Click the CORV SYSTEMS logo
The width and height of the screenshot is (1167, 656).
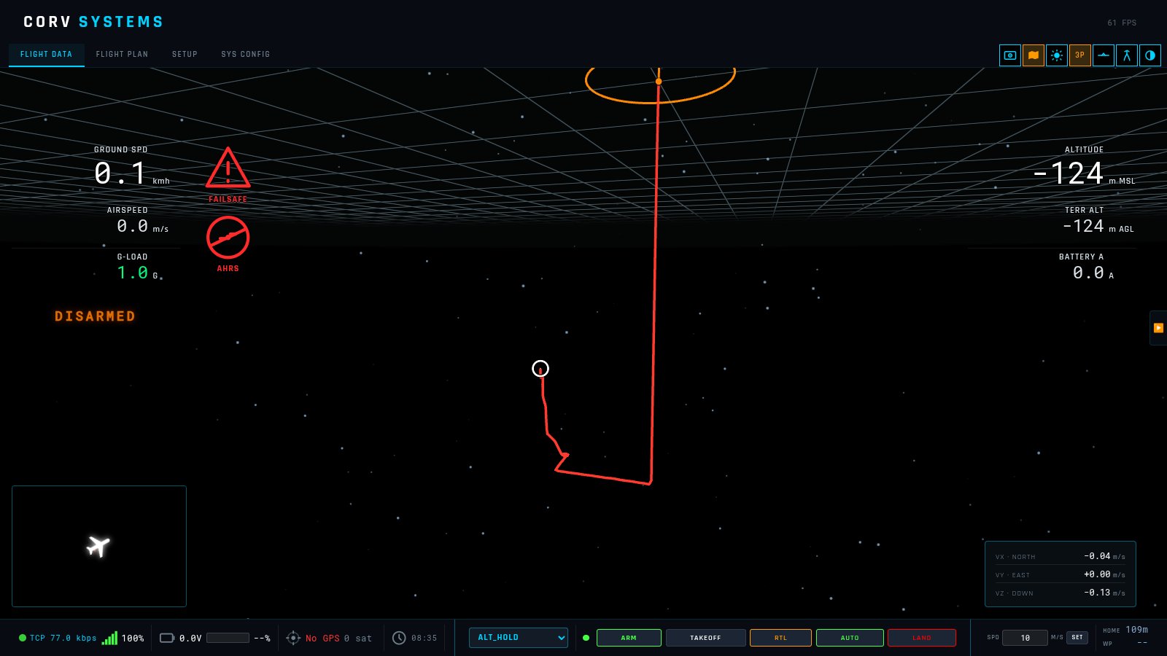[93, 22]
